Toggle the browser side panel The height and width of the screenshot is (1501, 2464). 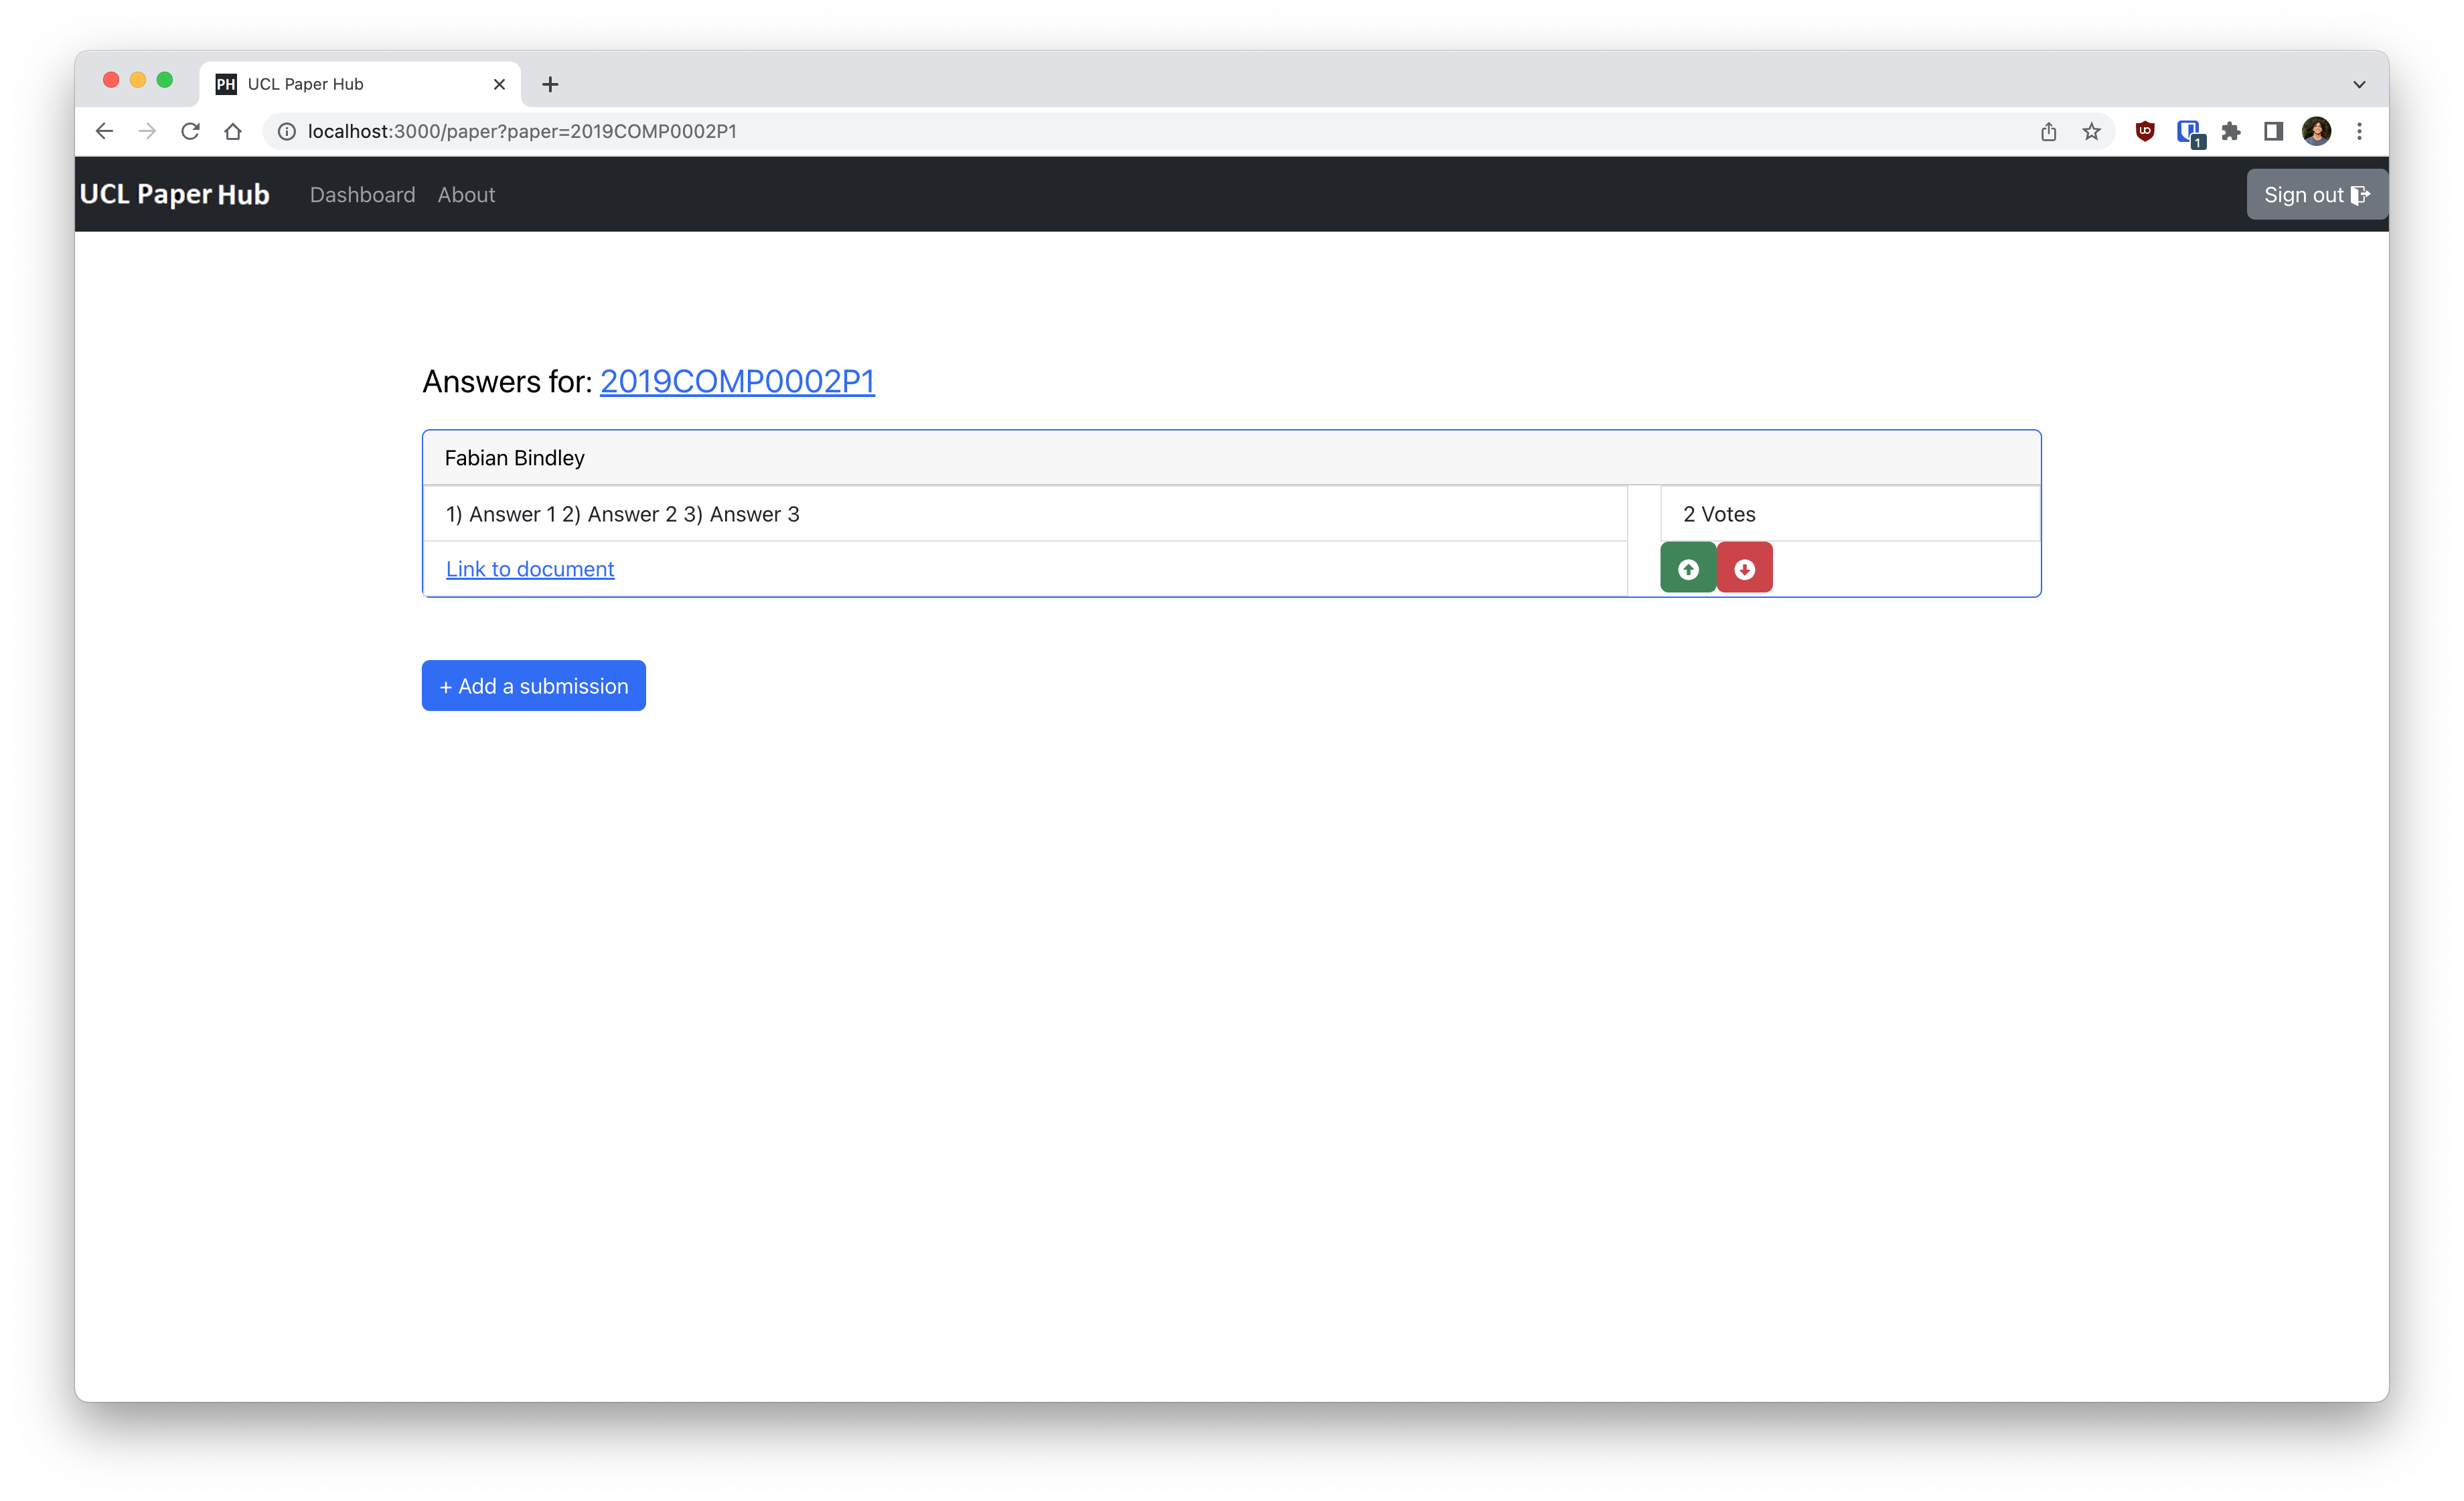click(x=2273, y=131)
